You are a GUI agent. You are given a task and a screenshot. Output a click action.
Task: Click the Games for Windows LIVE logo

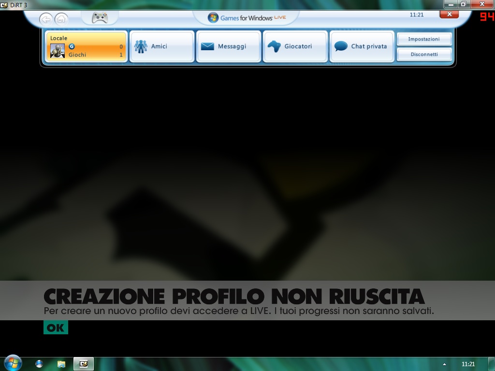[x=247, y=18]
